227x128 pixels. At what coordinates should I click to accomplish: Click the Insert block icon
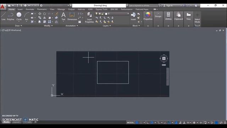tap(133, 16)
